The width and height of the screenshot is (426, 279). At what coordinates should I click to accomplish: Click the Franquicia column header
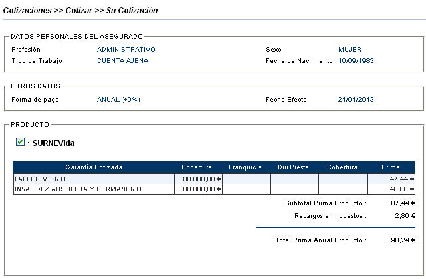pyautogui.click(x=245, y=167)
